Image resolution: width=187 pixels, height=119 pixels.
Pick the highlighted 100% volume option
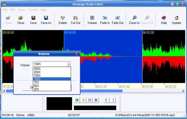click(x=52, y=79)
